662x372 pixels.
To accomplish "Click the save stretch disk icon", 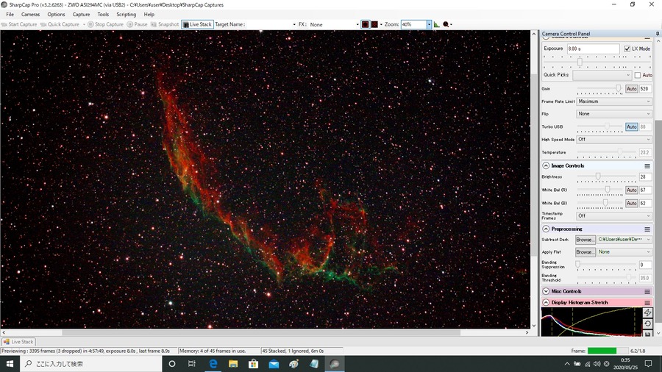I will click(647, 334).
